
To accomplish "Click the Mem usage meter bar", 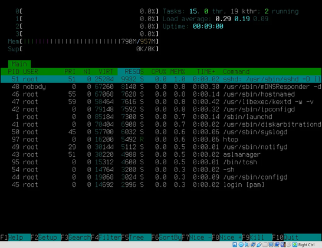I will [x=83, y=41].
